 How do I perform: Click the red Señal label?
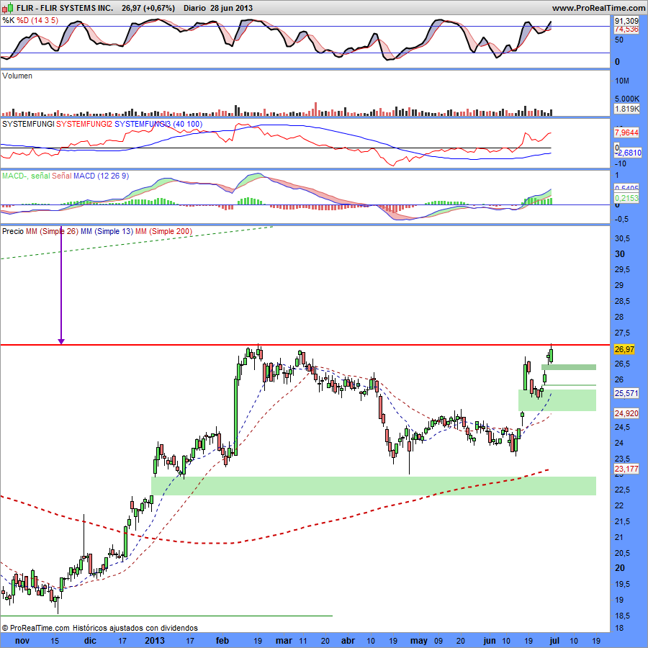click(x=62, y=176)
